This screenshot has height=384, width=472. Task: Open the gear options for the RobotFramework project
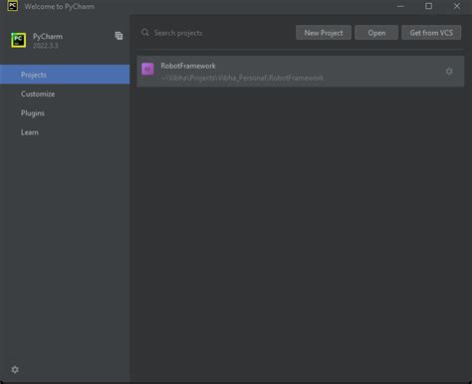coord(449,72)
